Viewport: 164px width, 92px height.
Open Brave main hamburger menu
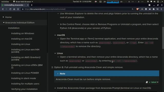[161, 9]
